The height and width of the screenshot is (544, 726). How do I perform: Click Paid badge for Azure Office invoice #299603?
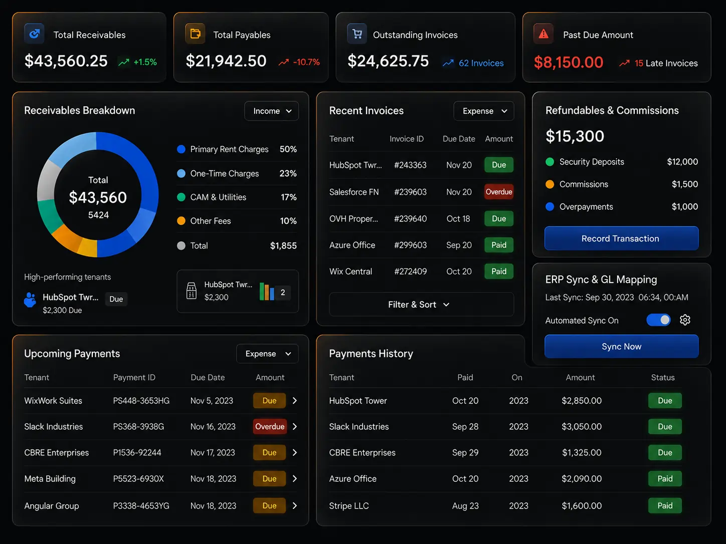pos(499,245)
